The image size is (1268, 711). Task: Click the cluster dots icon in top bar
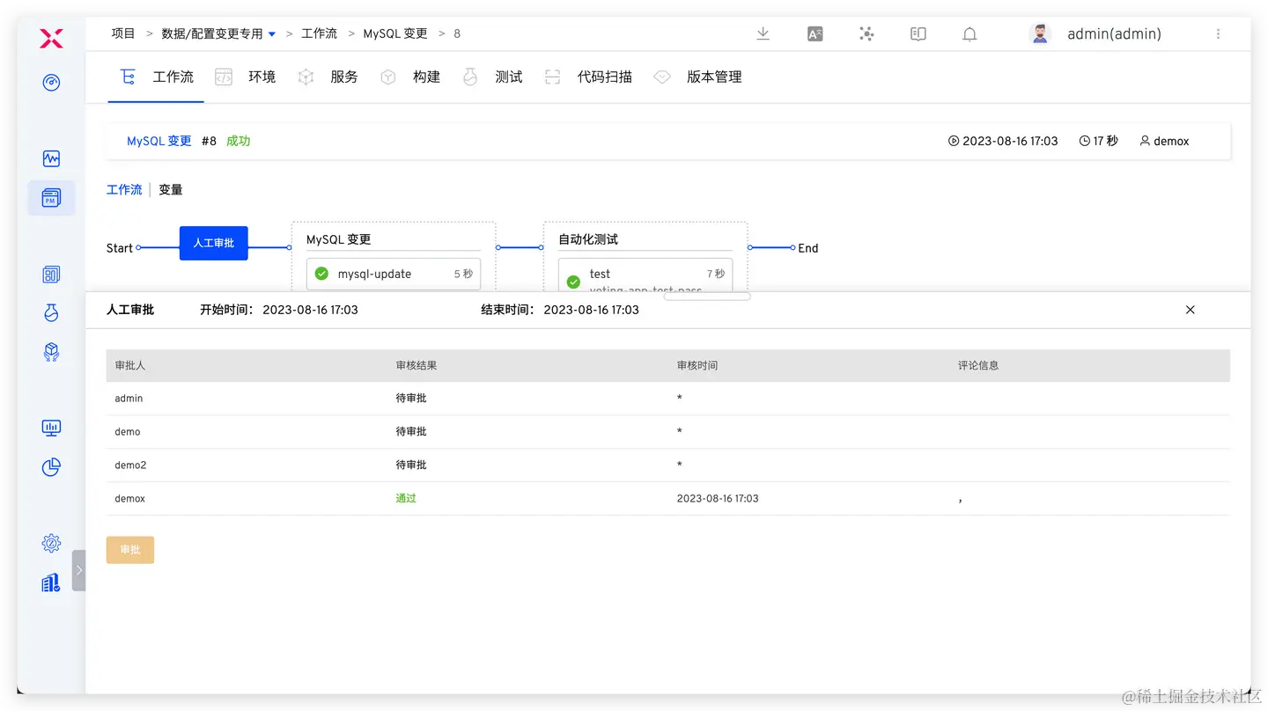tap(866, 33)
